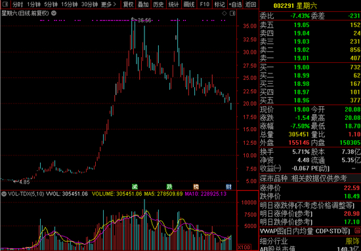Screen dimensions: 361x251
Task: Switch to the 分时 chart tab
Action: [18, 4]
